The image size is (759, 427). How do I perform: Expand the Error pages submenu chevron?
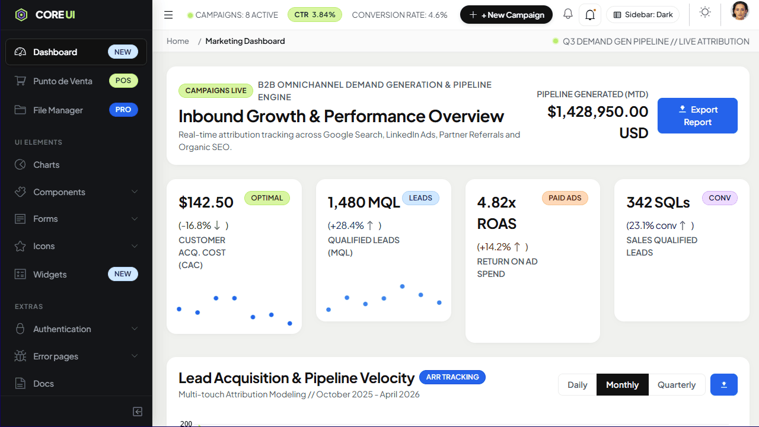(x=135, y=356)
